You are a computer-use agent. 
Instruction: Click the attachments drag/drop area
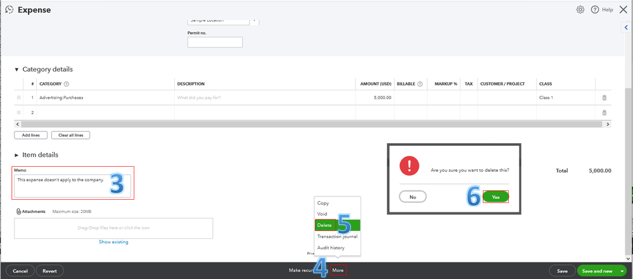point(113,228)
